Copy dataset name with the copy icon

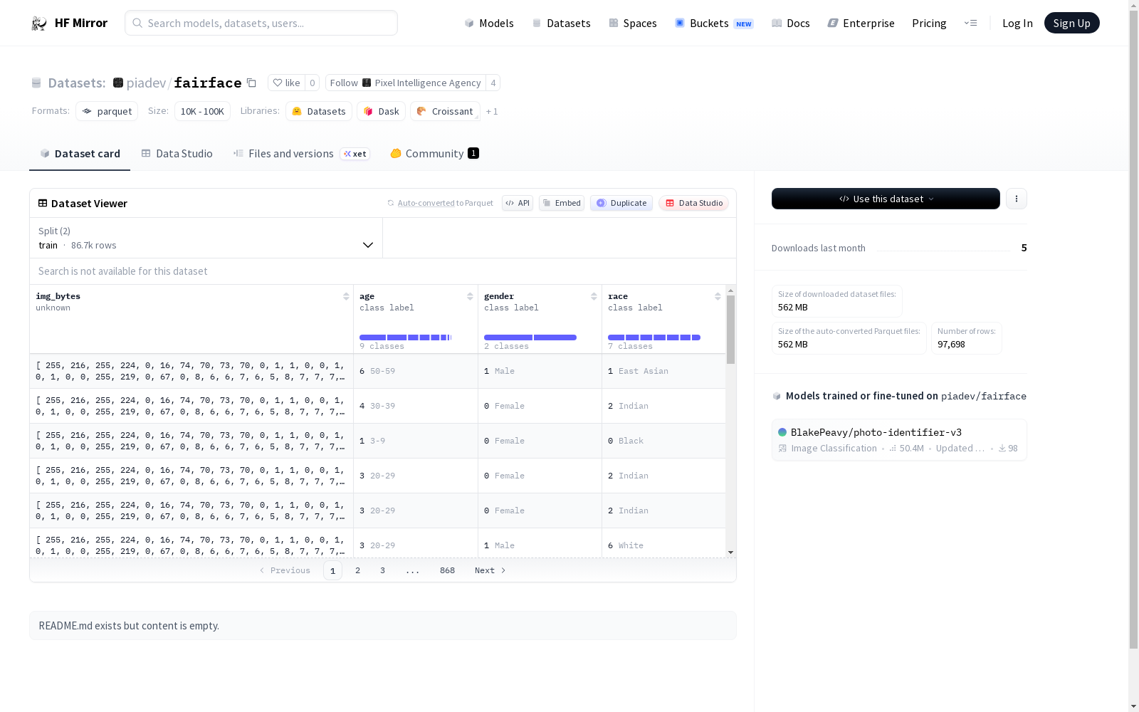click(251, 83)
